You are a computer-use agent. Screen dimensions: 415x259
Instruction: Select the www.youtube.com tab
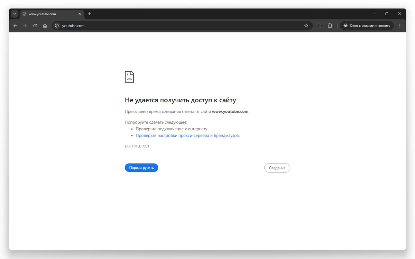[52, 14]
